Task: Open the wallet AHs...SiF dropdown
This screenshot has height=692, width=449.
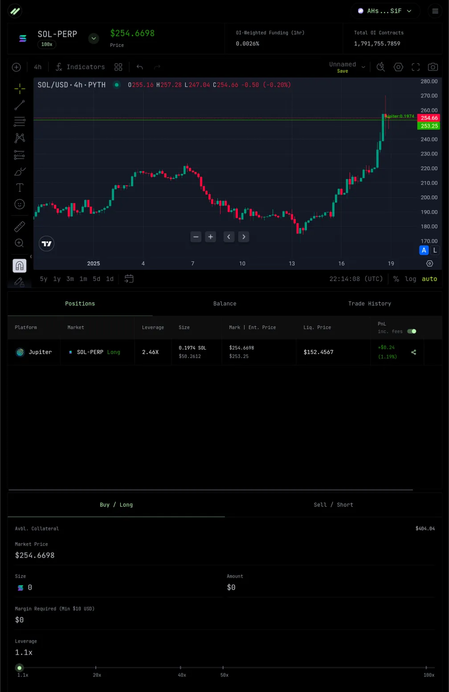Action: (385, 11)
